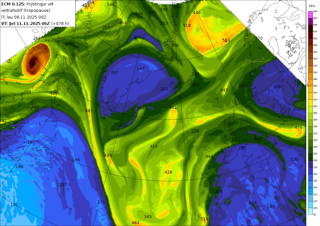Click the map value '186' on the map
320x226 pixels.
click(20, 167)
